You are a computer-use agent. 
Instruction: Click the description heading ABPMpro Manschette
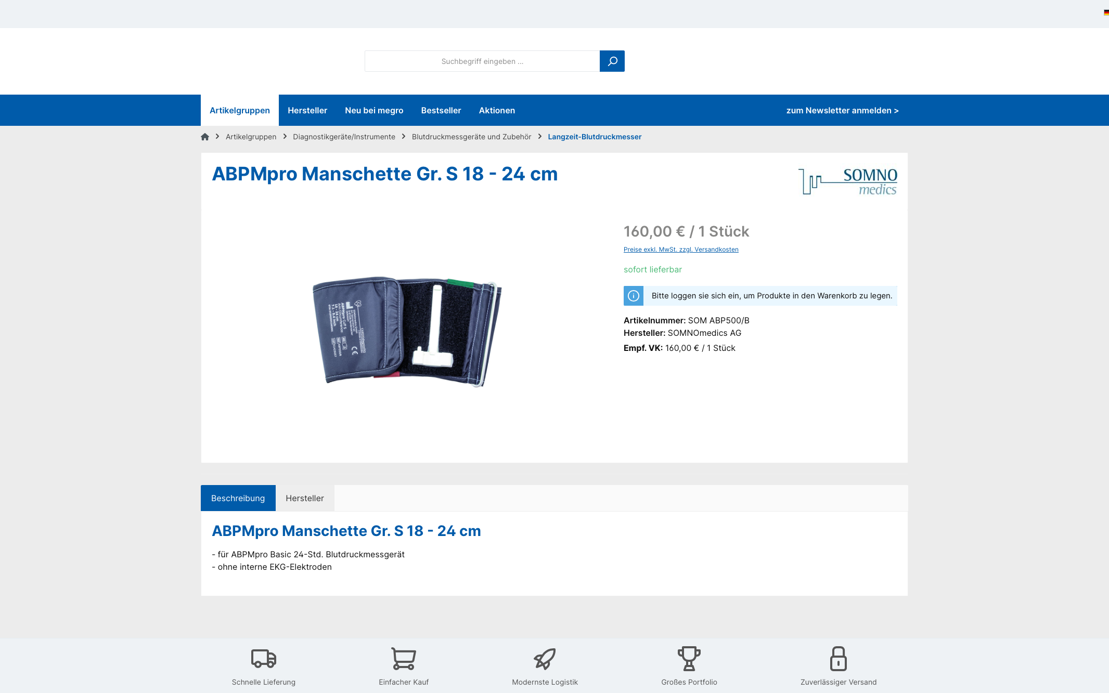[x=346, y=531]
